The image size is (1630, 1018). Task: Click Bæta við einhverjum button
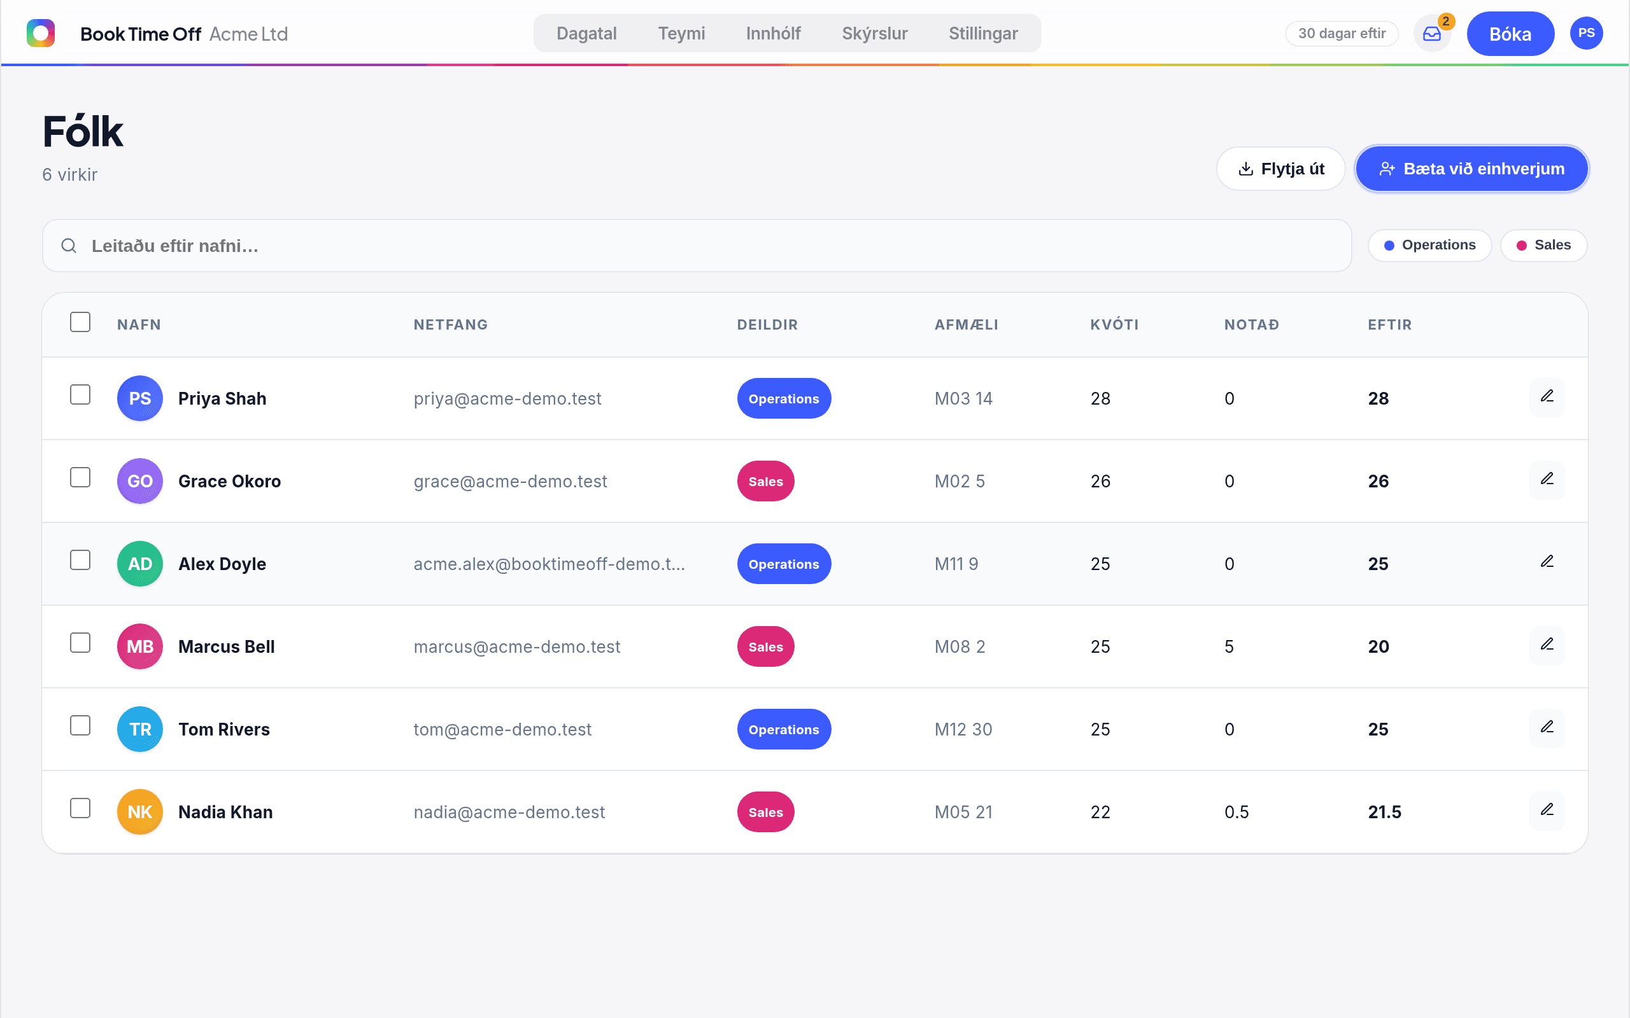[x=1471, y=169]
